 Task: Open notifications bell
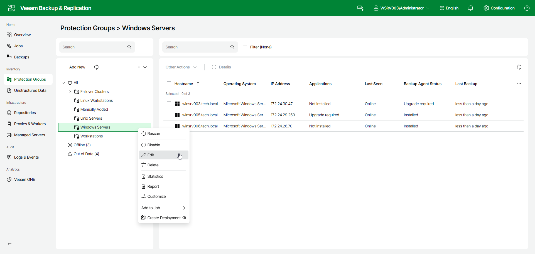pos(471,8)
